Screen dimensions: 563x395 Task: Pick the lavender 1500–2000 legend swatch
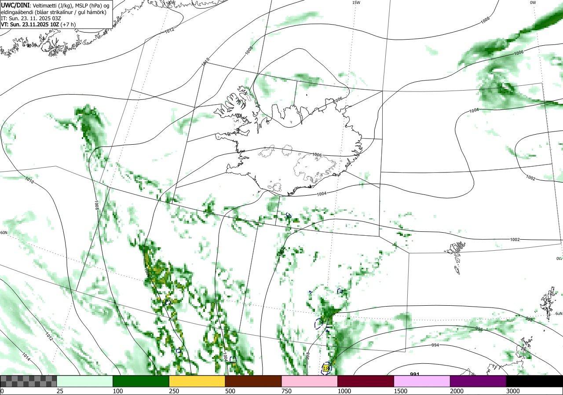coord(422,381)
